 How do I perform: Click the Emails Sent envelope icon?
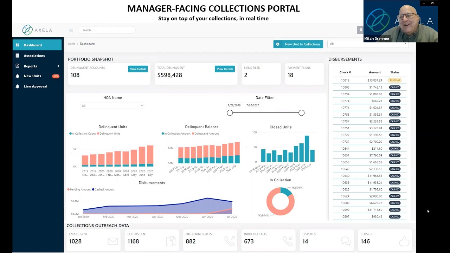pyautogui.click(x=113, y=241)
